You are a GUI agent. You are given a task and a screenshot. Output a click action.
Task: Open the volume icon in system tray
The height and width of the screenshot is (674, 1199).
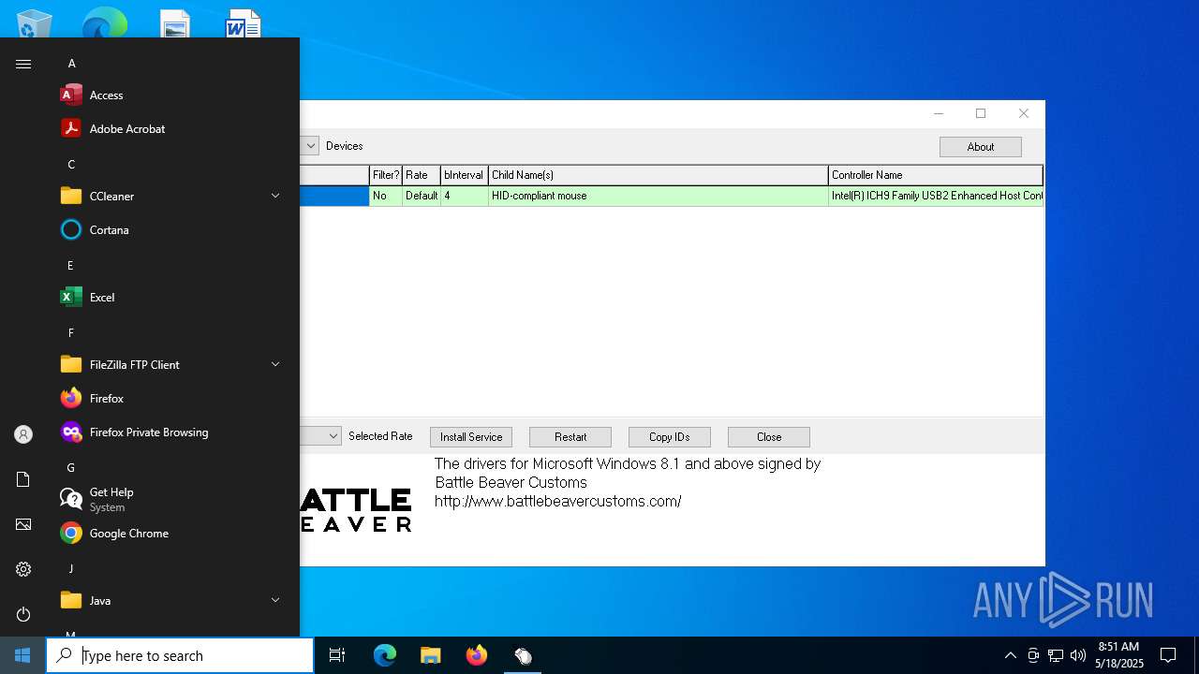(1078, 655)
